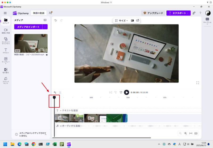The width and height of the screenshot is (213, 148).
Task: Click the timeline horizontal scrollbar
Action: click(102, 138)
